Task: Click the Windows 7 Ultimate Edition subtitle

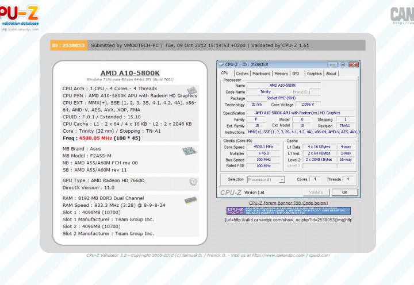Action: (130, 79)
